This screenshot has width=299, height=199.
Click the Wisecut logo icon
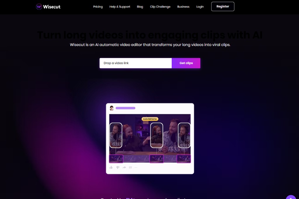(x=39, y=7)
